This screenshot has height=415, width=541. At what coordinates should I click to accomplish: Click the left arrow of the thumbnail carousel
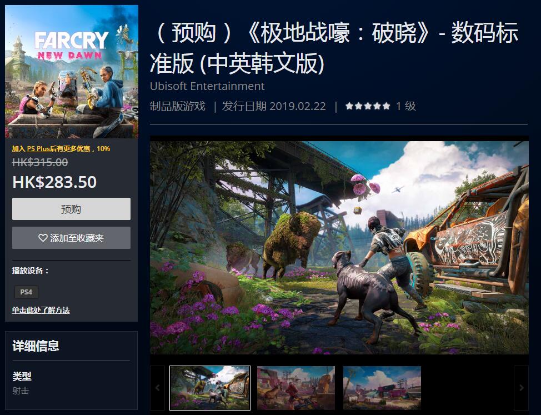[157, 388]
